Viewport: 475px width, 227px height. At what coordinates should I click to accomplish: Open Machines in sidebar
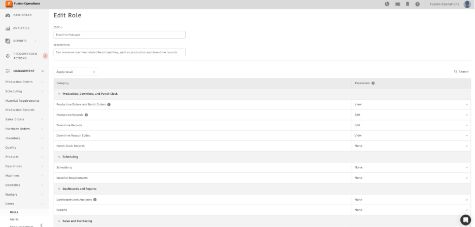pyautogui.click(x=12, y=176)
